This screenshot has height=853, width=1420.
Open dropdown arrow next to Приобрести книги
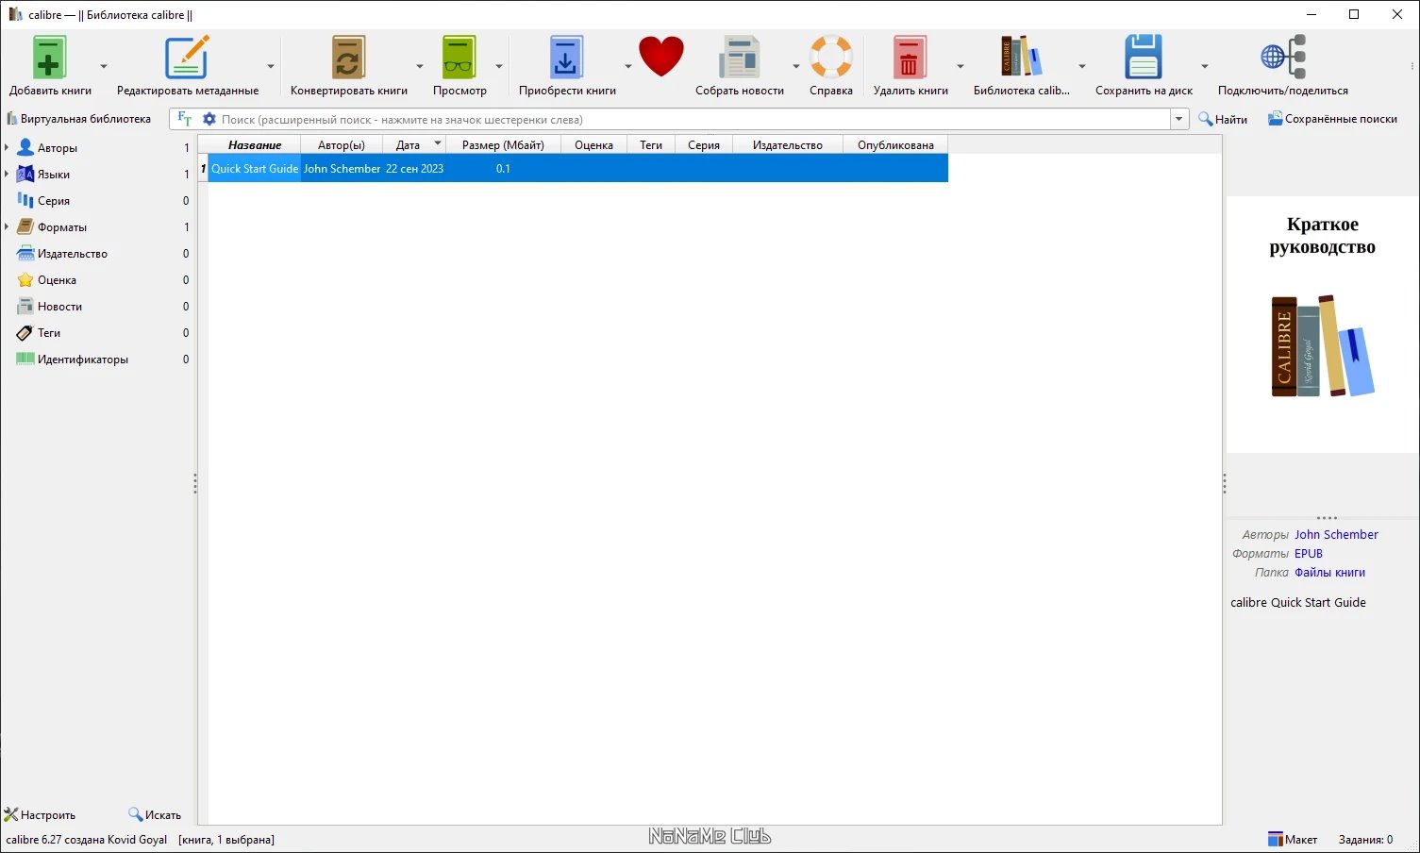tap(627, 66)
